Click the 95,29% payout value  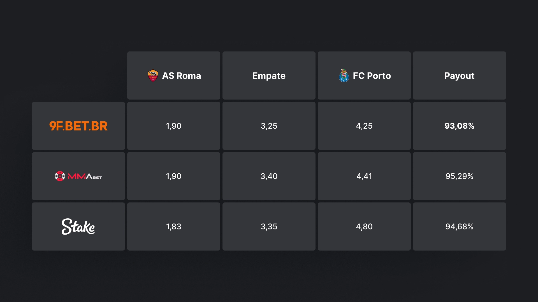pos(459,176)
